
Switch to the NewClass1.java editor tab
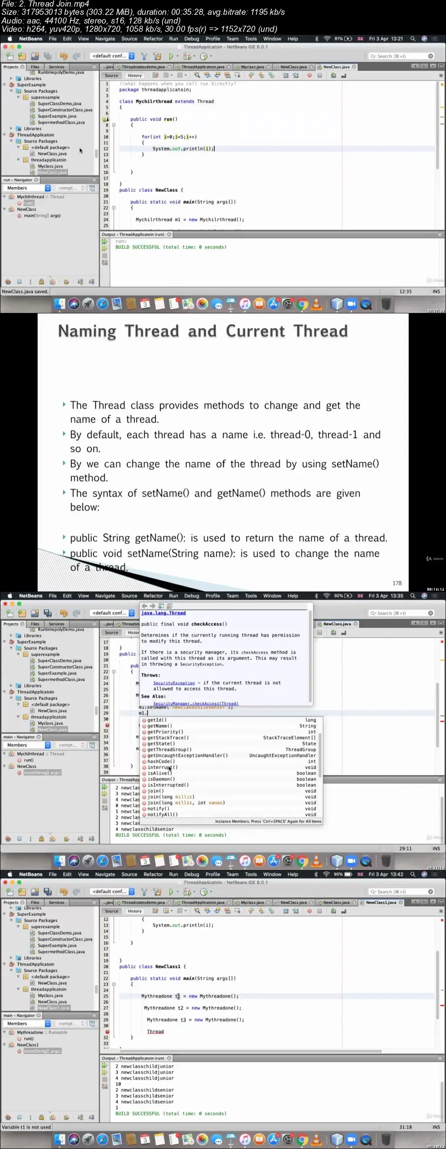[381, 902]
